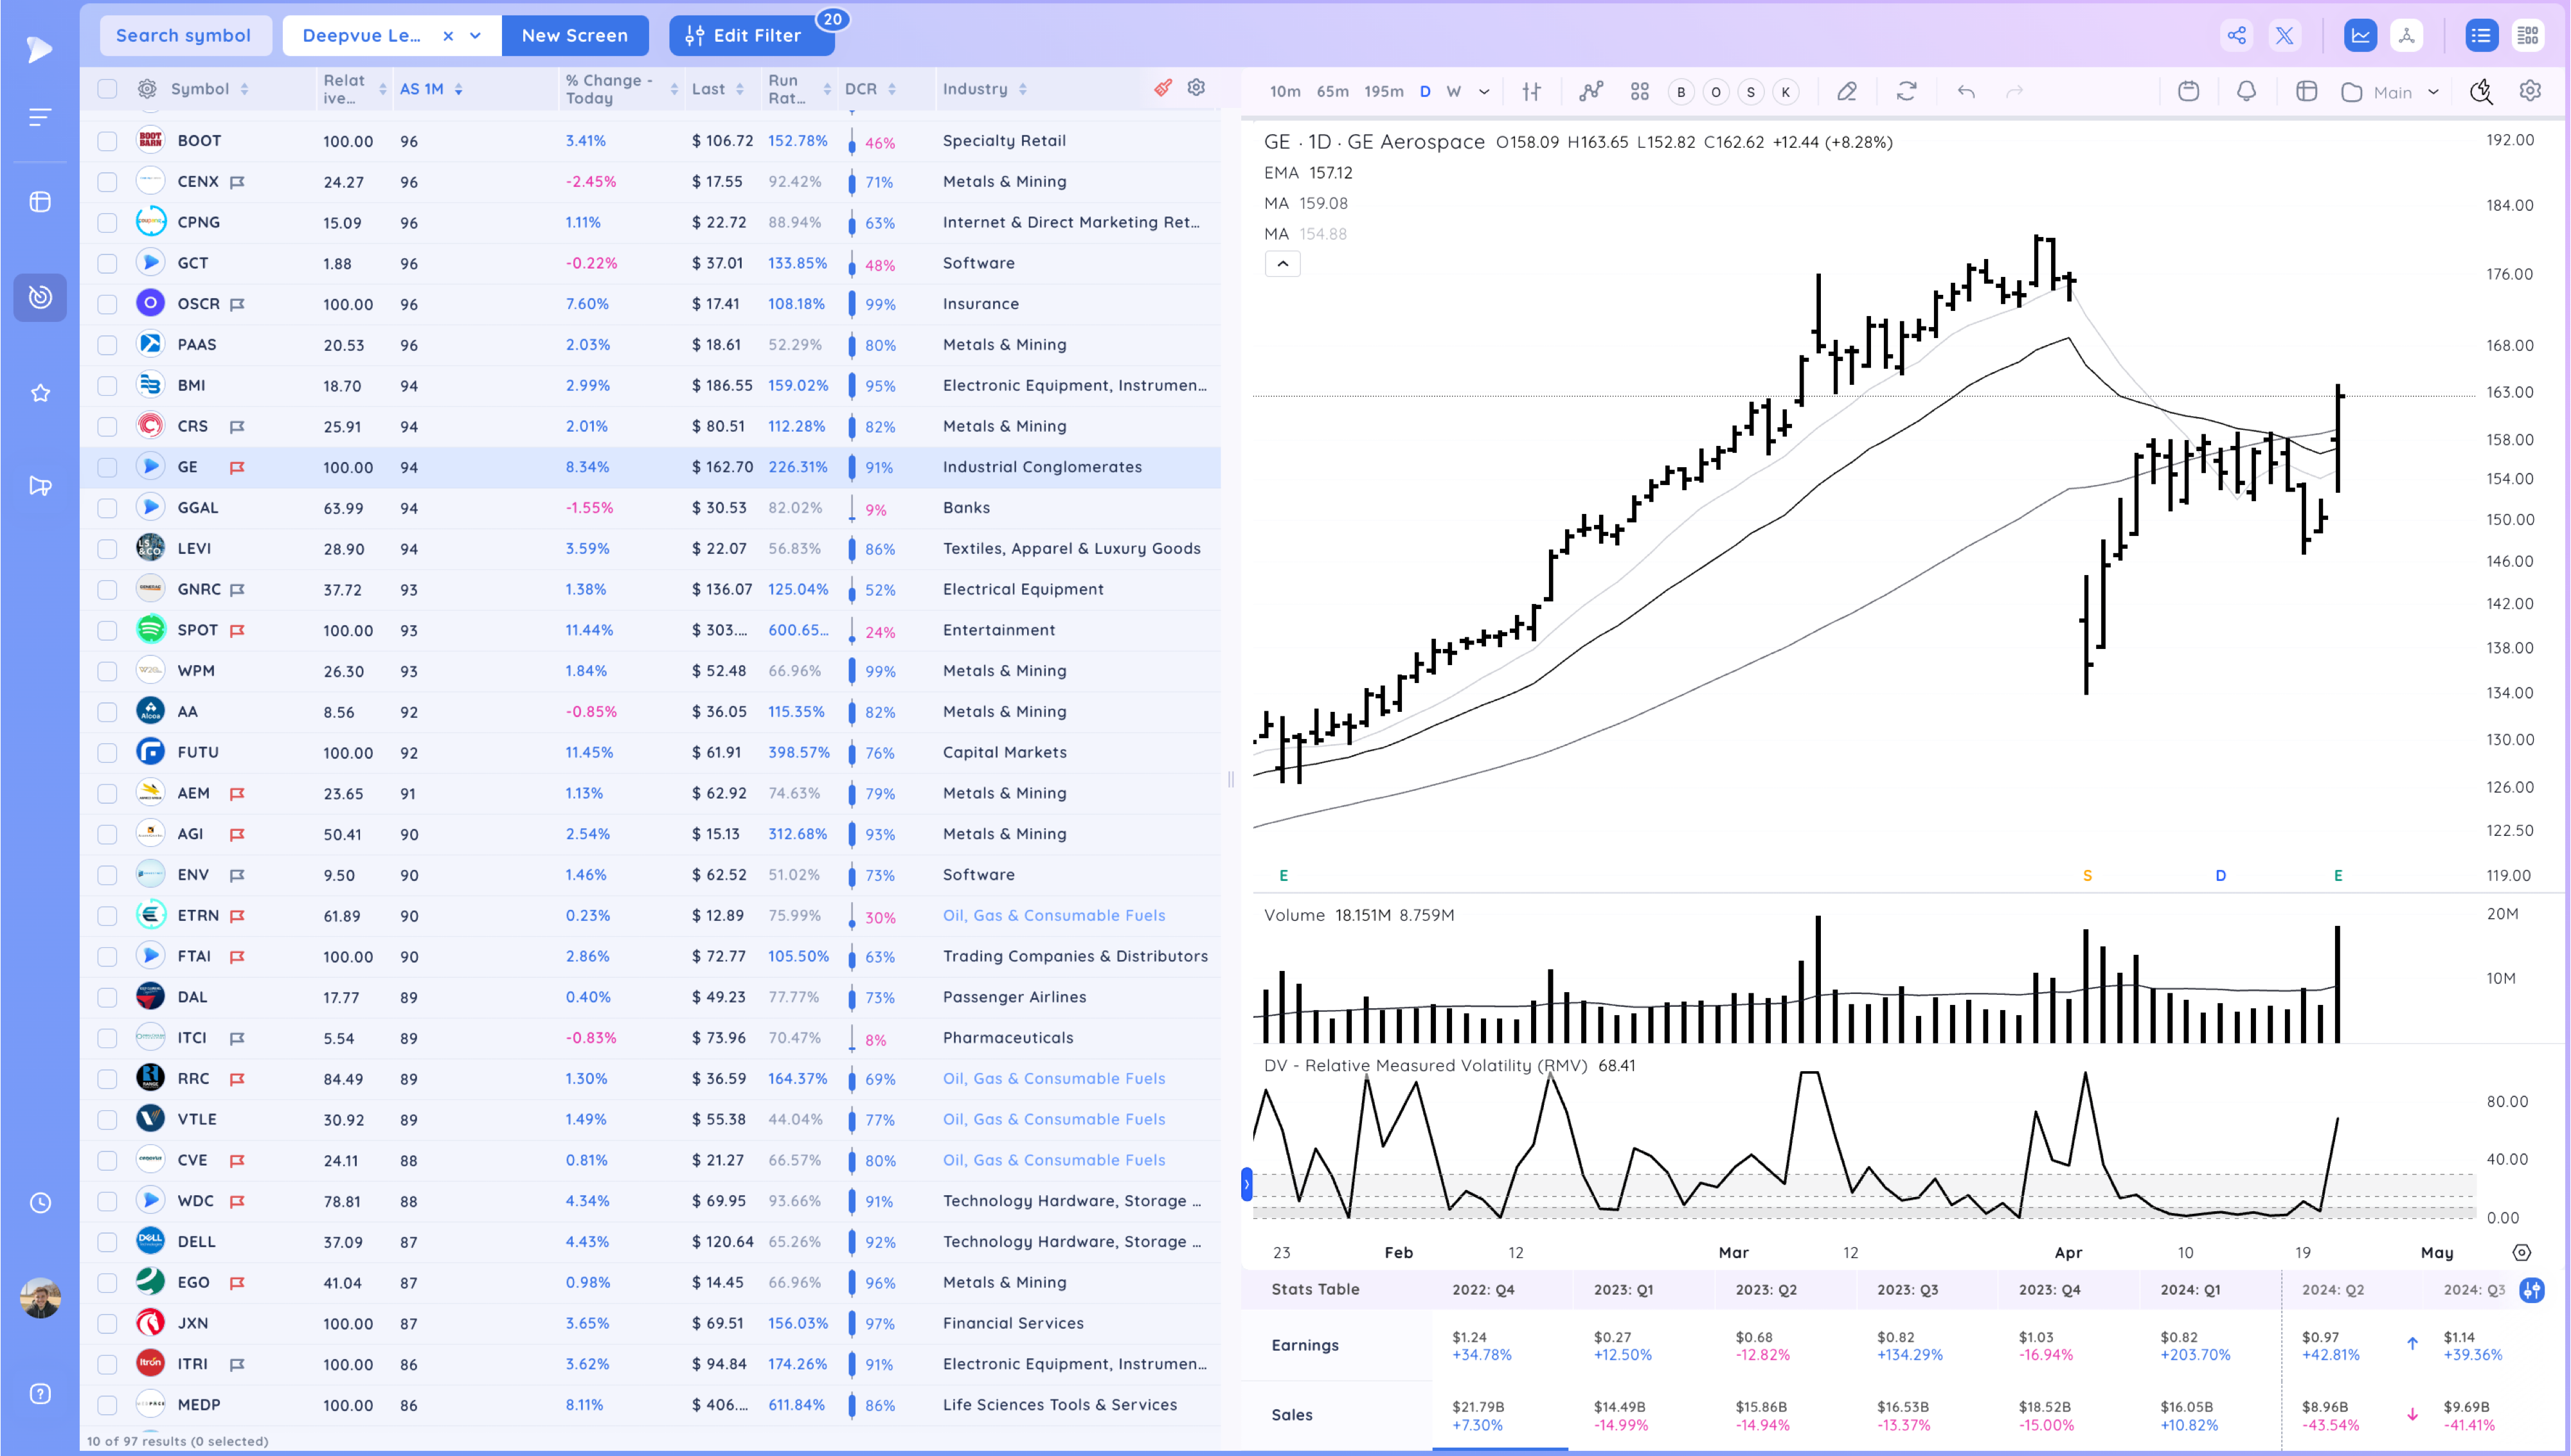Screen dimensions: 2571x1456
Task: Select the 195m timeframe
Action: tap(1384, 92)
